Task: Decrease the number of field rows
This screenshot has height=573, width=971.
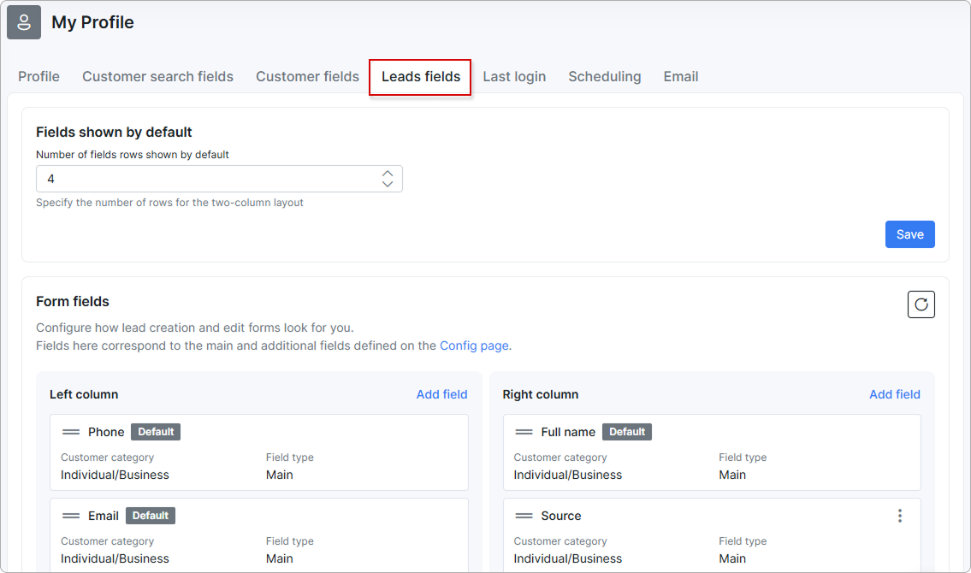Action: coord(388,184)
